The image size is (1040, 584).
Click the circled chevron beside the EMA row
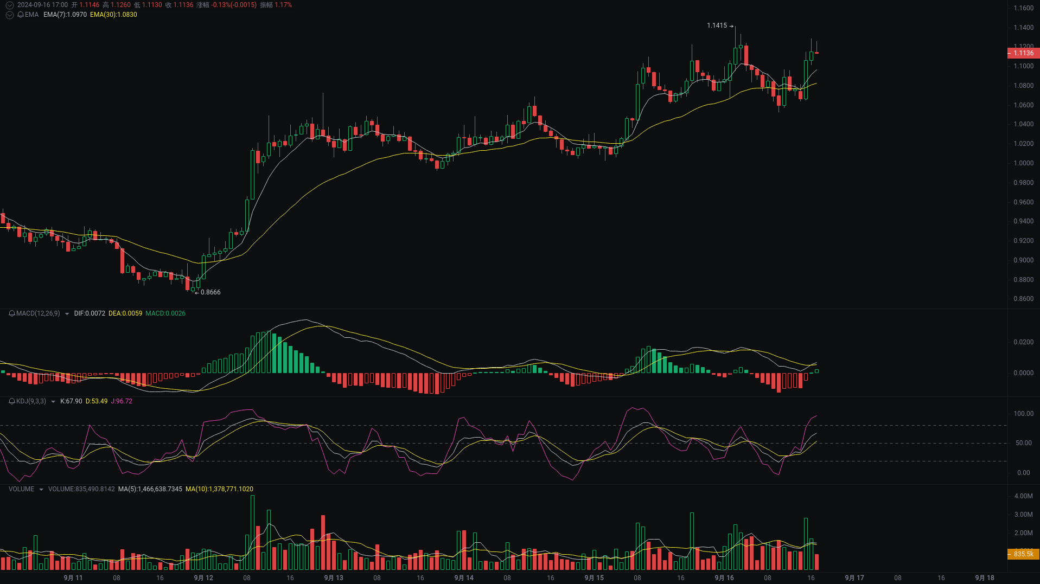(x=9, y=15)
